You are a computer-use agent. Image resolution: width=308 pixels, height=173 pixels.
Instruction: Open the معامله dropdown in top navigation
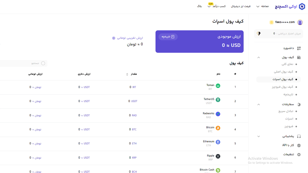point(262,6)
